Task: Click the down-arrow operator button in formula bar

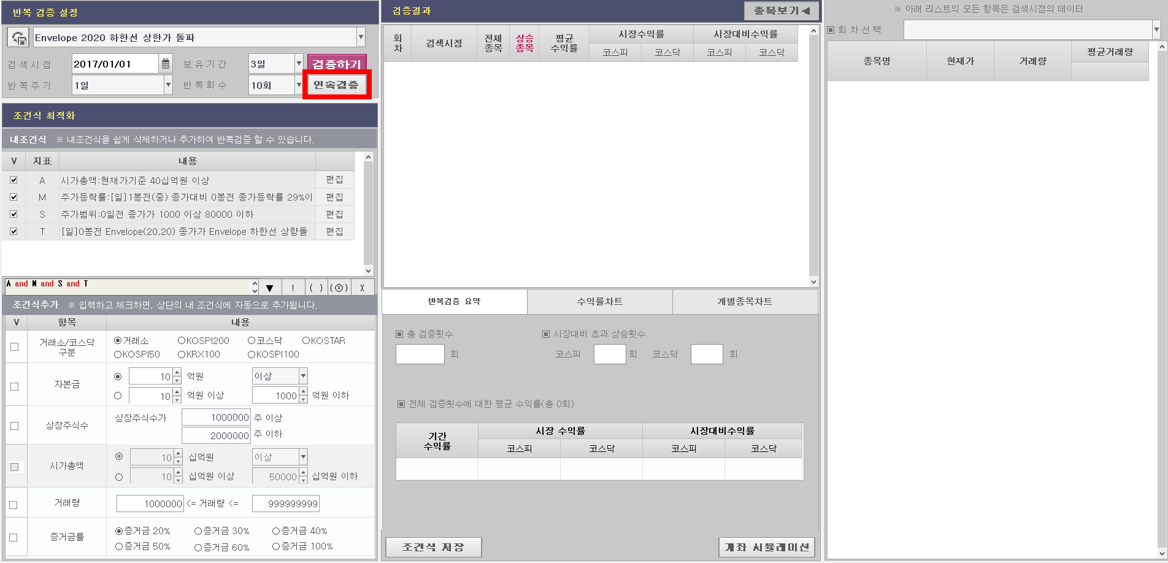Action: click(269, 288)
